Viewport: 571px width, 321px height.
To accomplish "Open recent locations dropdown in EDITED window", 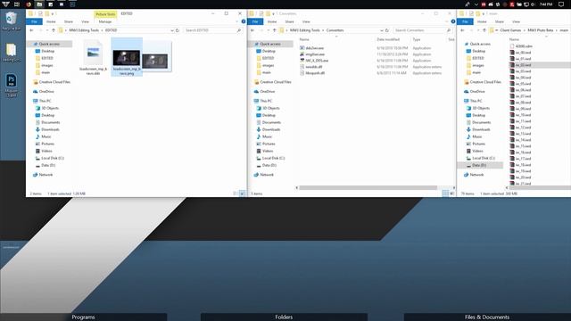I will [47, 30].
